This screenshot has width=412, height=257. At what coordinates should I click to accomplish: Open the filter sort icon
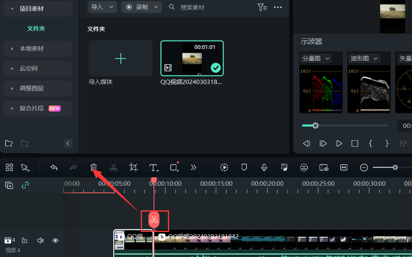(262, 7)
